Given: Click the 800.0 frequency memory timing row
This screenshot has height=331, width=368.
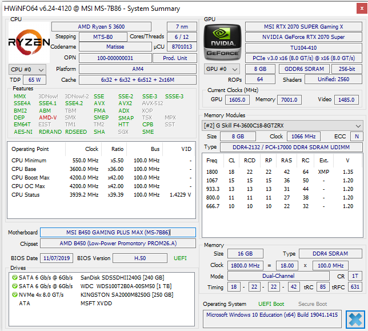Looking at the screenshot, I should 282,197.
